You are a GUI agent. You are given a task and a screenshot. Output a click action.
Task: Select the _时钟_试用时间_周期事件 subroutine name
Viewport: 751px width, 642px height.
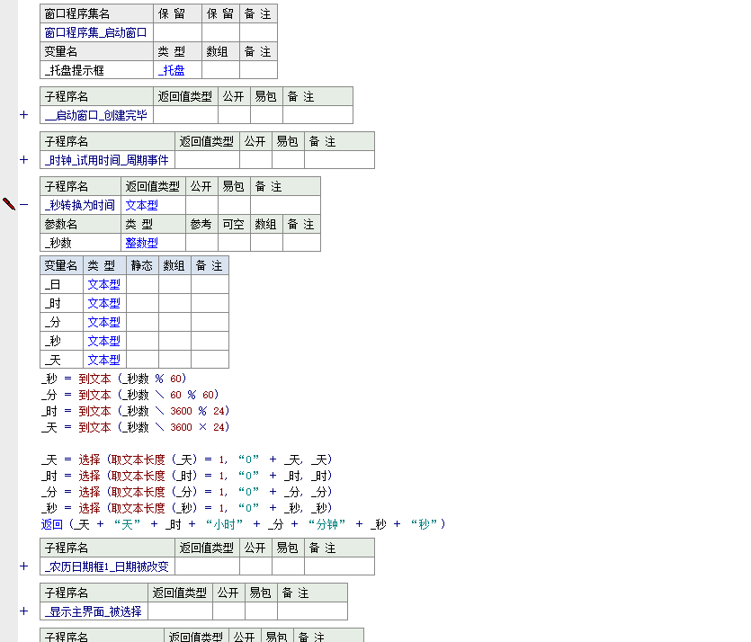[x=107, y=160]
